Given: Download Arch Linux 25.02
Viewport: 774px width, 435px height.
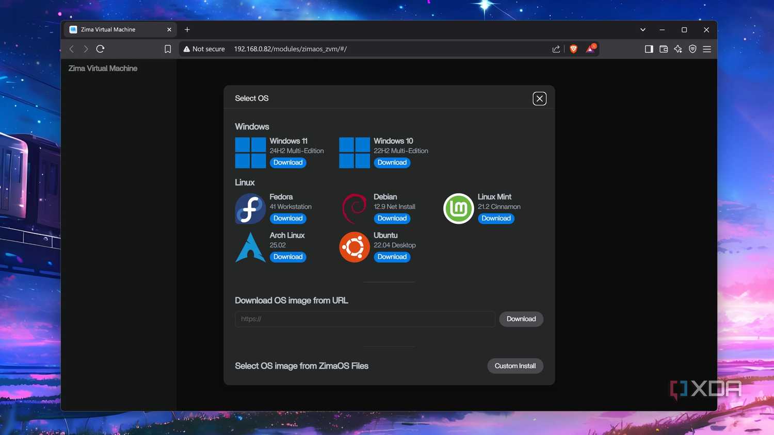Looking at the screenshot, I should click(x=288, y=257).
